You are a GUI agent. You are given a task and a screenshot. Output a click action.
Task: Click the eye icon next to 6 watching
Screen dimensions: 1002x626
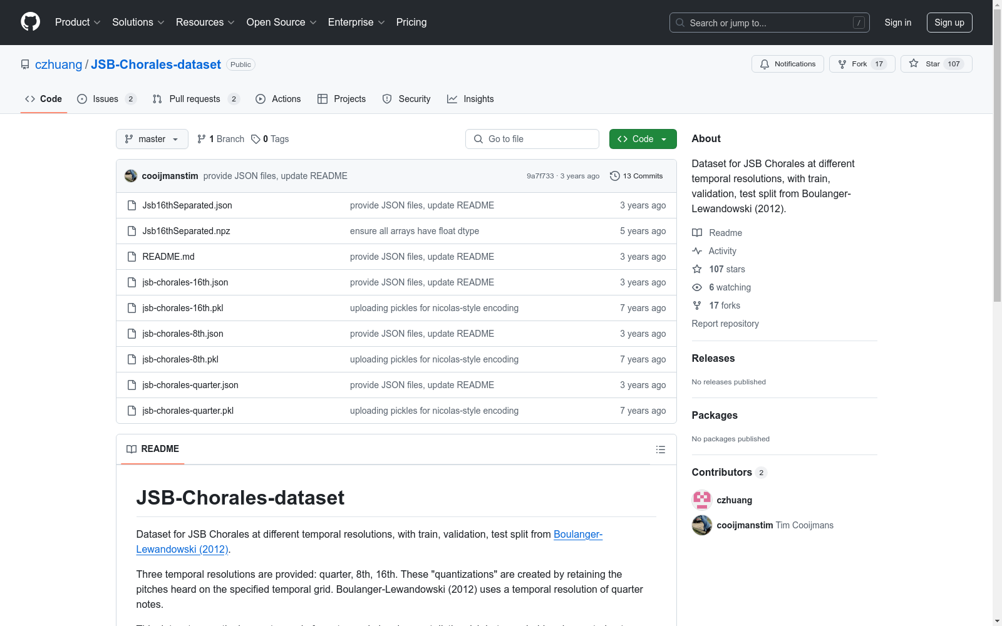point(697,287)
